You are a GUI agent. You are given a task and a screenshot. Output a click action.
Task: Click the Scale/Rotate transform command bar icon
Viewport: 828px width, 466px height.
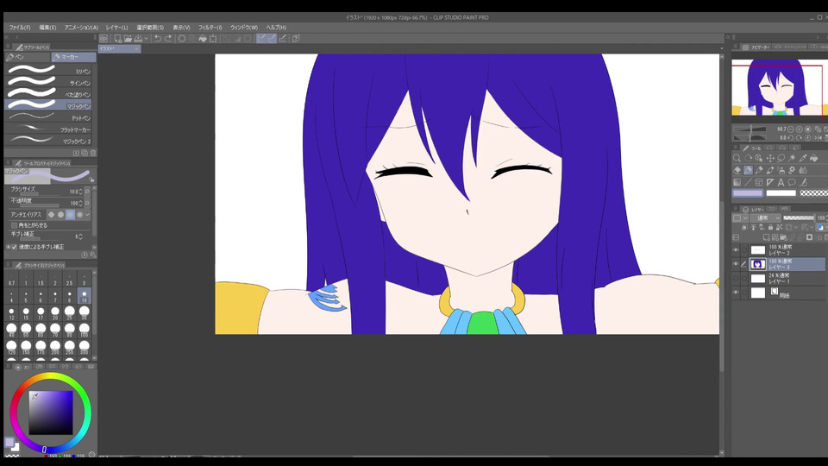point(213,39)
